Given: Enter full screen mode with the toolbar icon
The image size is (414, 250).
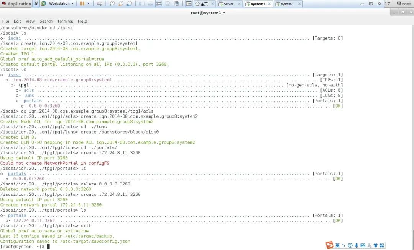Looking at the screenshot, I should point(159,3).
